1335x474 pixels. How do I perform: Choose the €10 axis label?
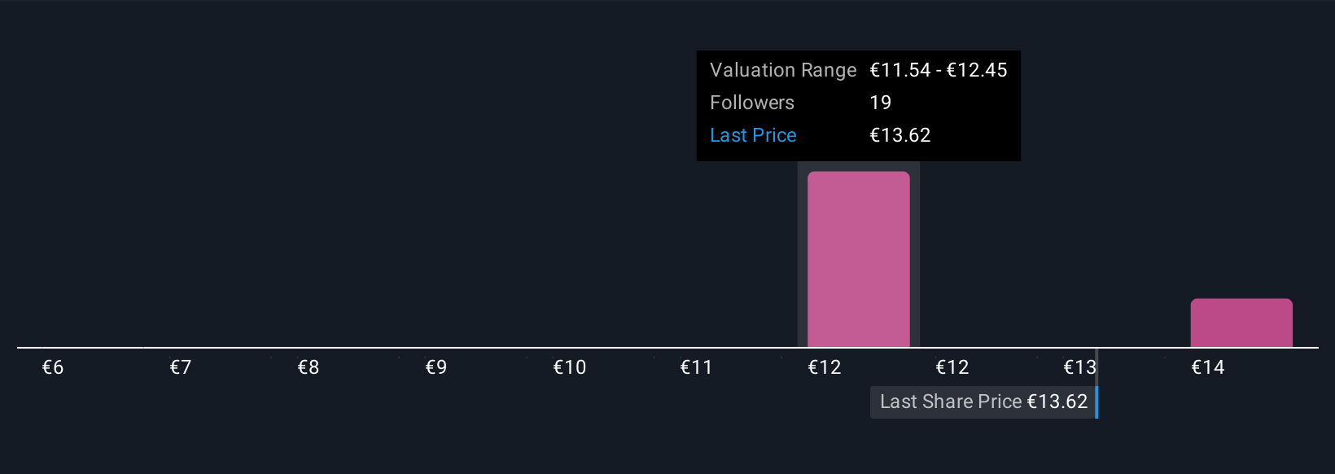[x=570, y=367]
